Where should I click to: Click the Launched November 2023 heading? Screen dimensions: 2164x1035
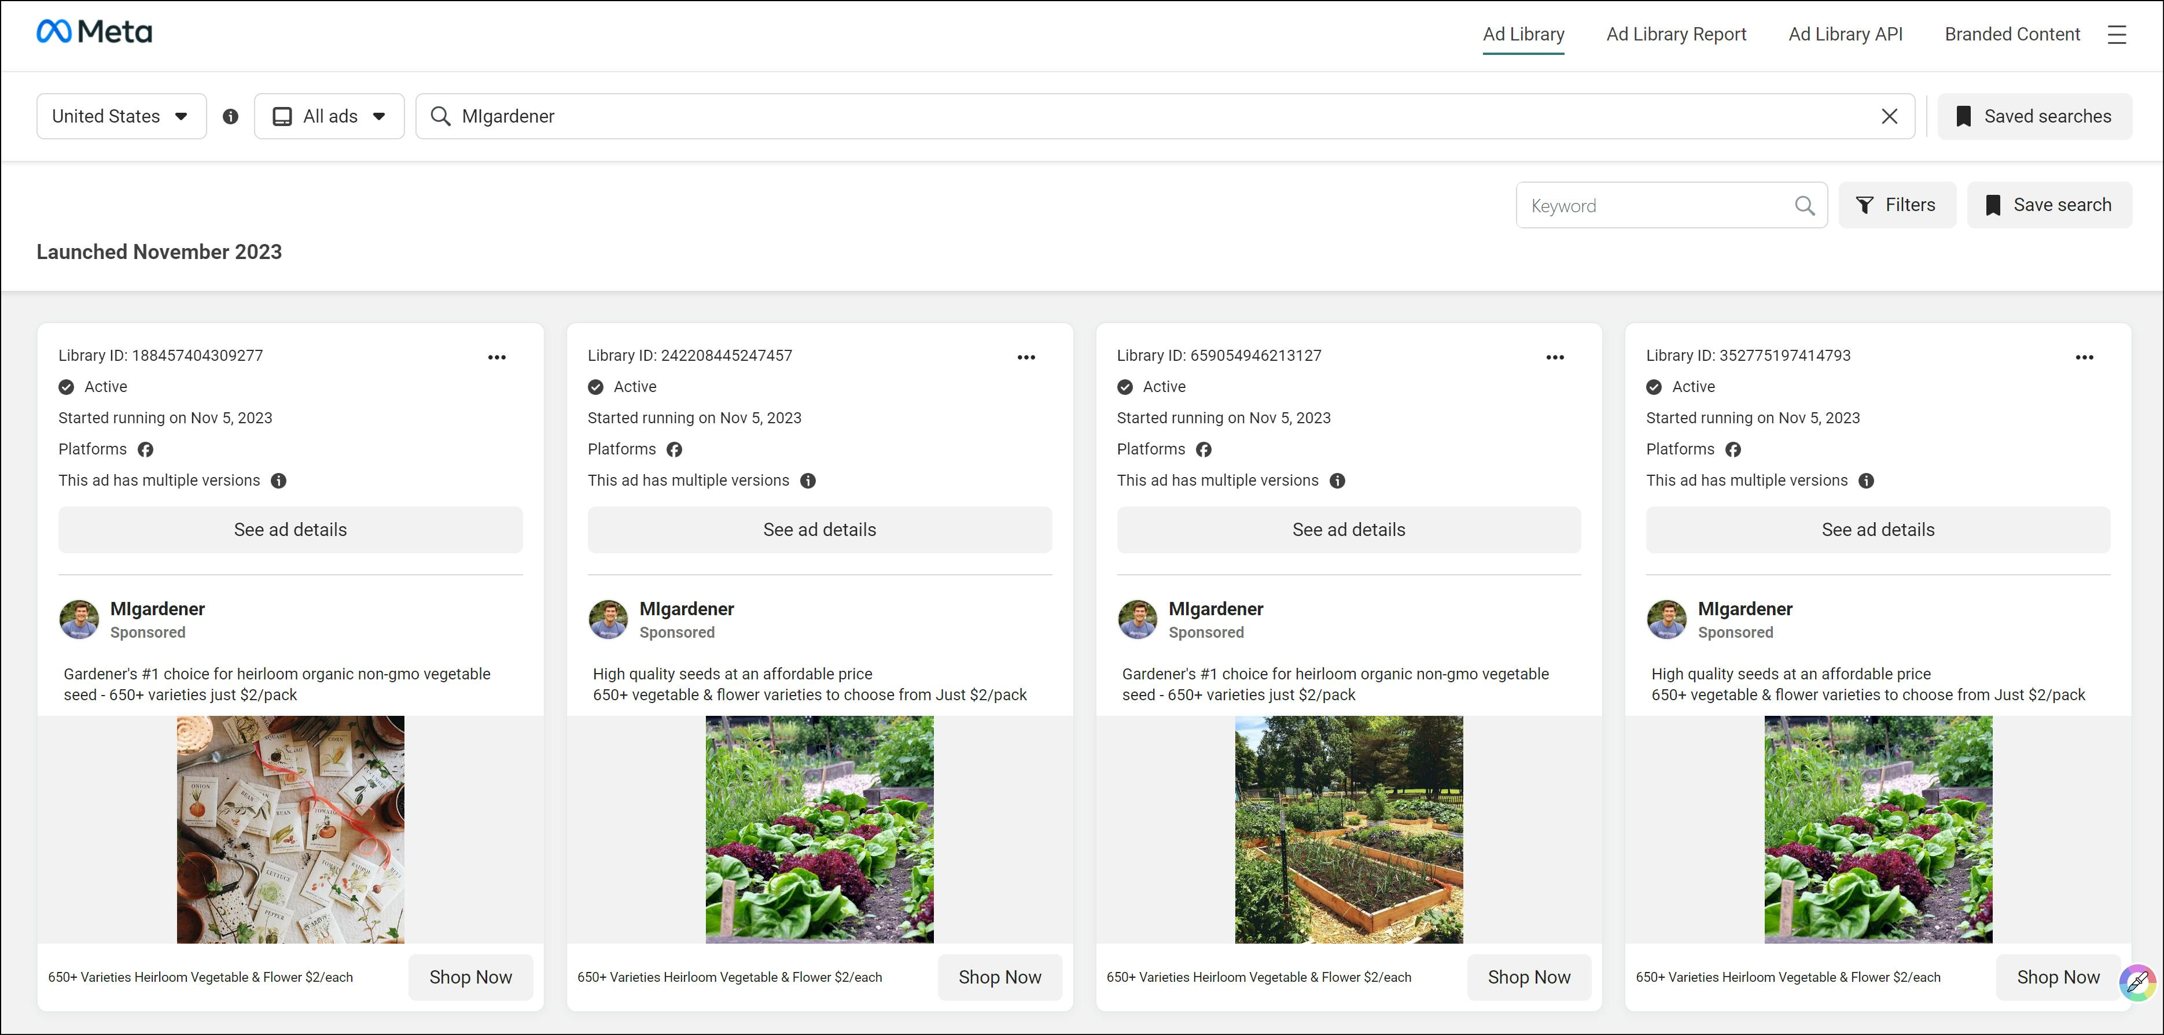[x=159, y=253]
